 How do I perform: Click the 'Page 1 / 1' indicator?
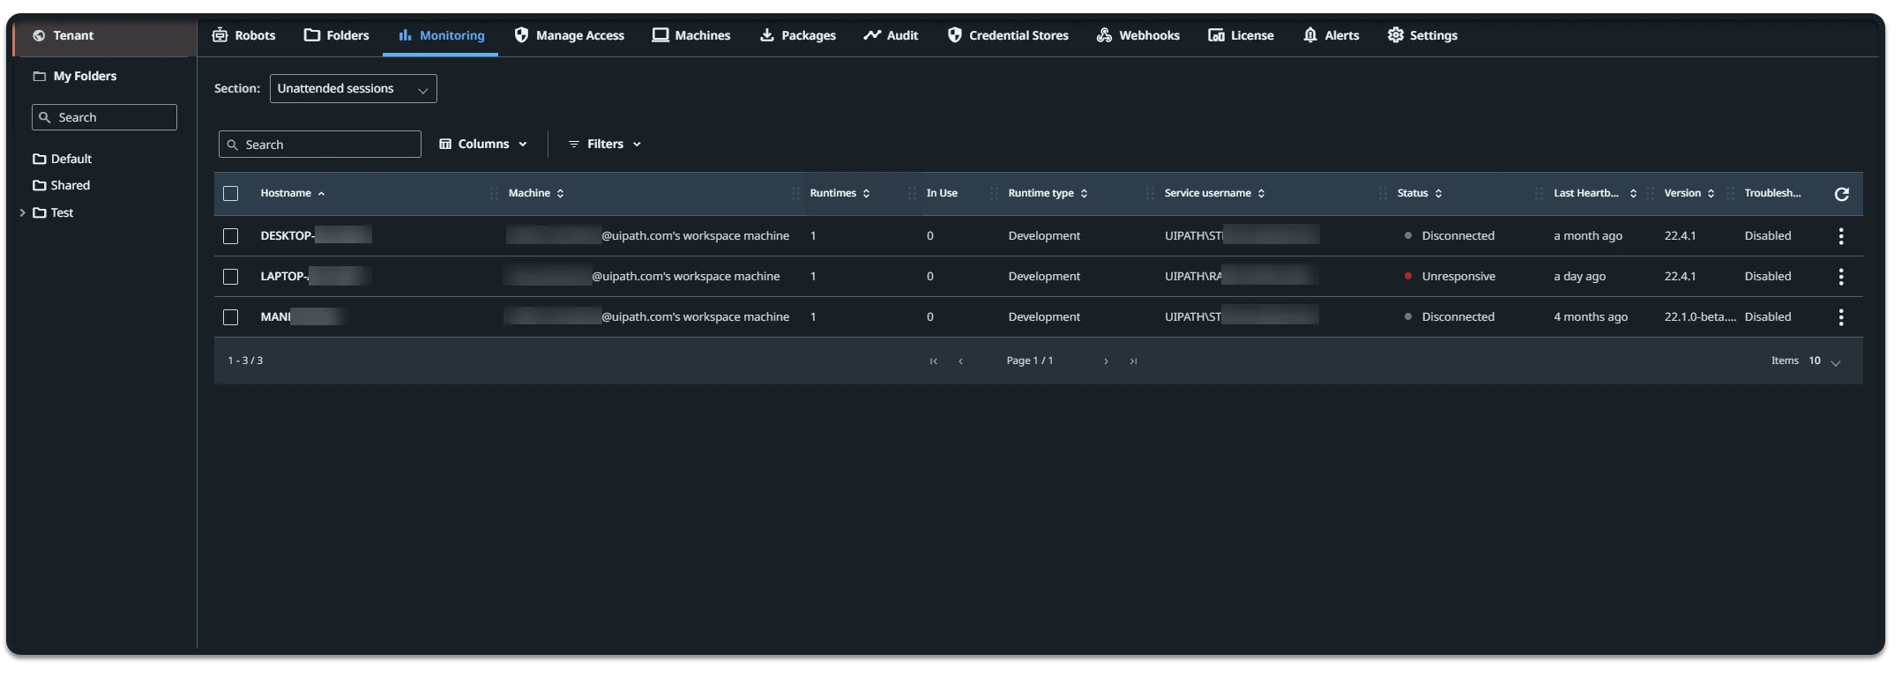(1029, 361)
